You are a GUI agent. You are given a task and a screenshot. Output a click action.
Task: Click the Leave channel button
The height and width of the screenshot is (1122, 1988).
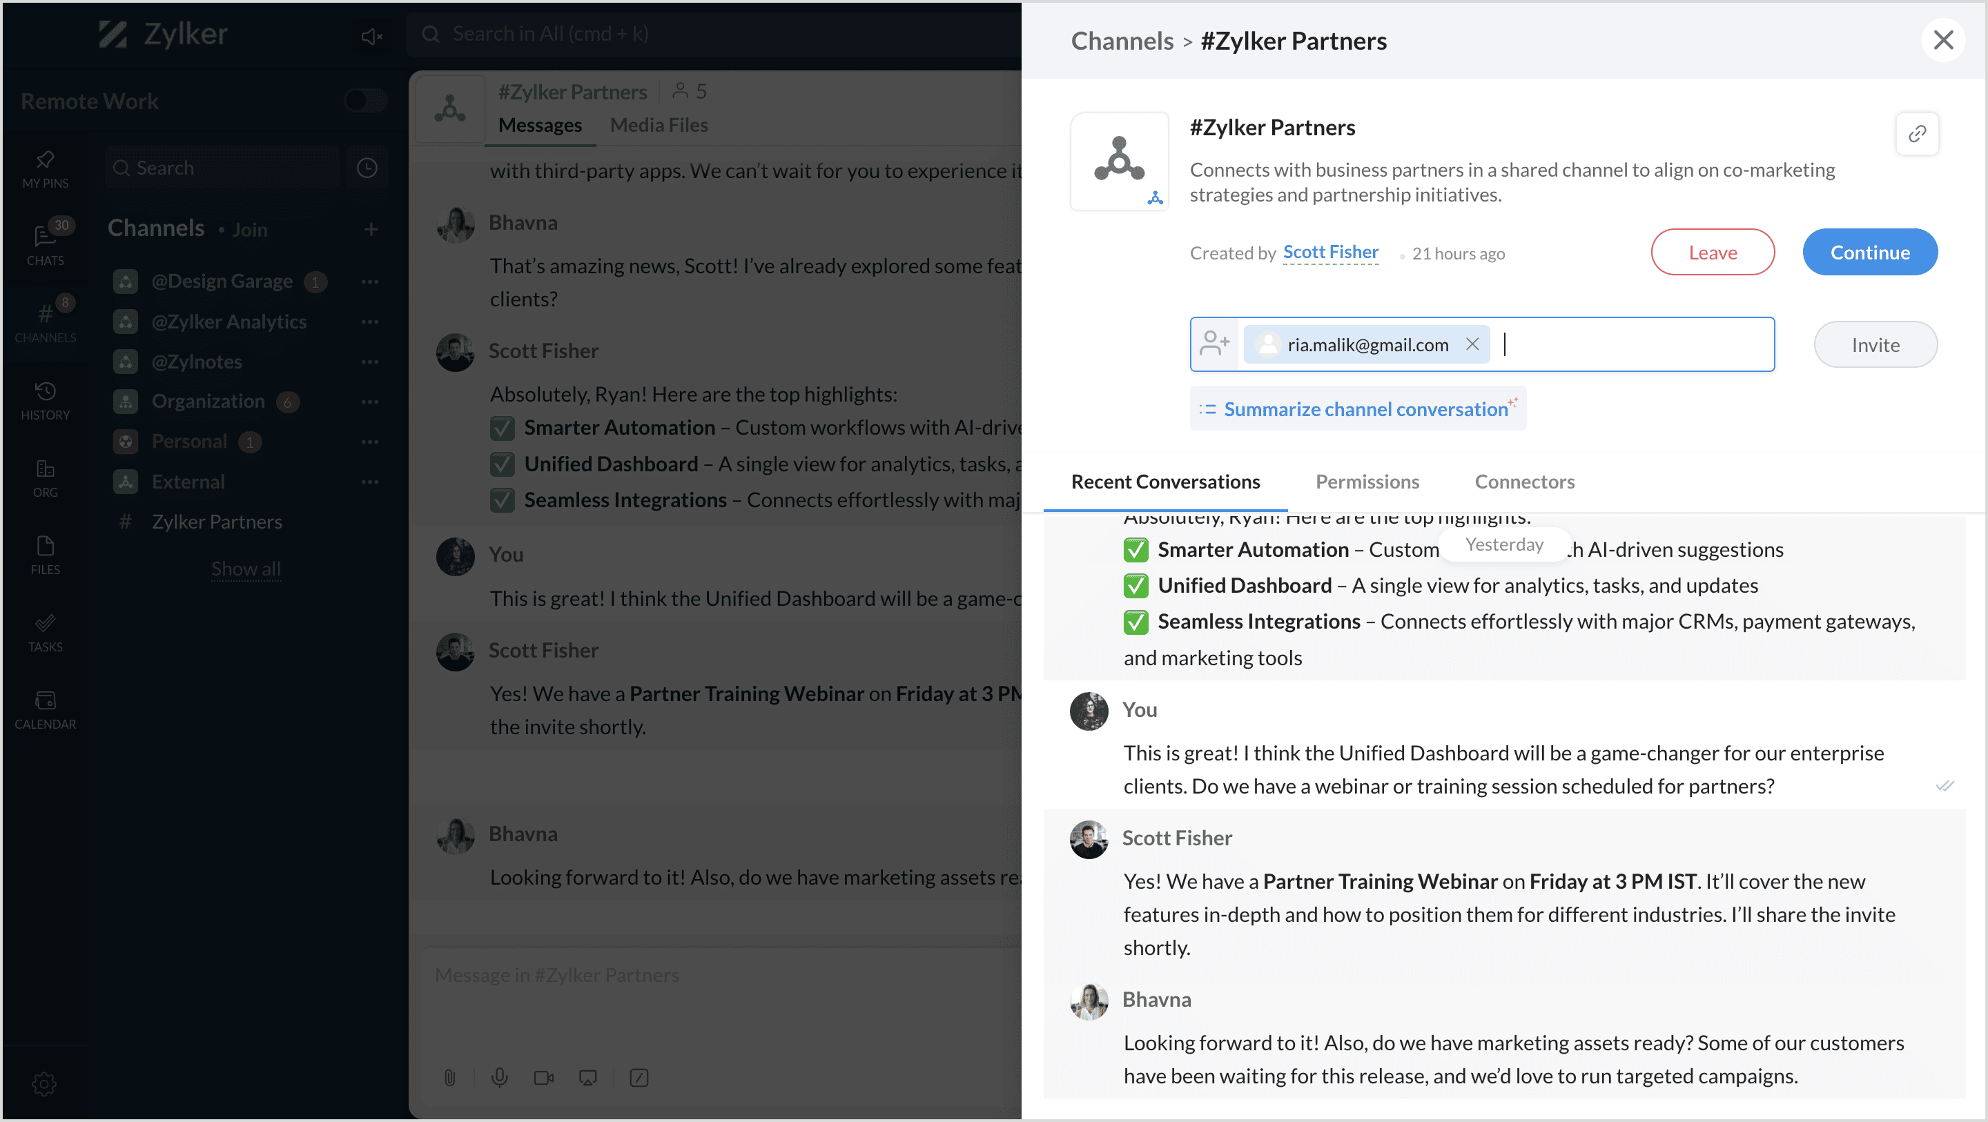1713,253
